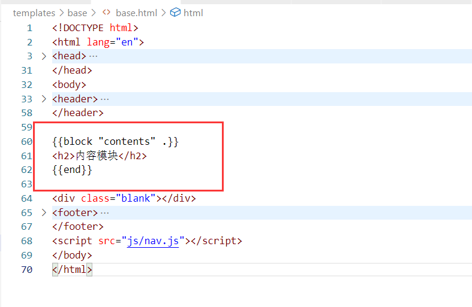The image size is (472, 307).
Task: Open the js/nav.js script link
Action: (x=153, y=241)
